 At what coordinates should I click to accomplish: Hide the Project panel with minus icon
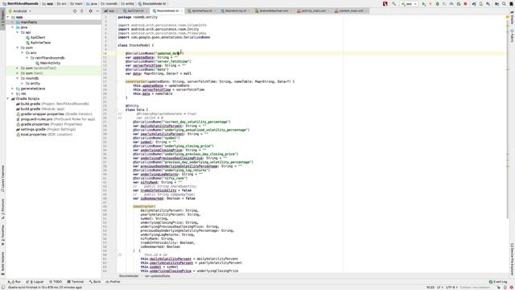97,10
